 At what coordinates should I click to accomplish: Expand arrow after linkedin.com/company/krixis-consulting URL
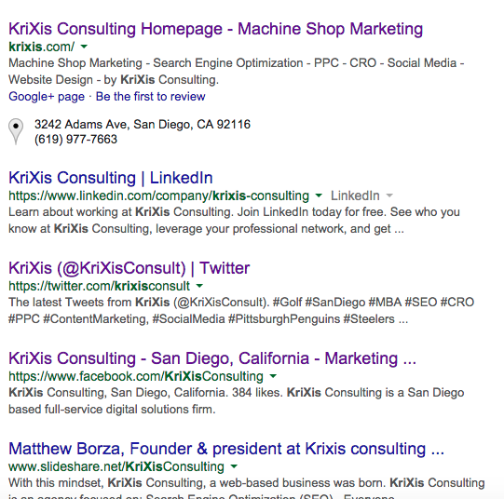(319, 196)
